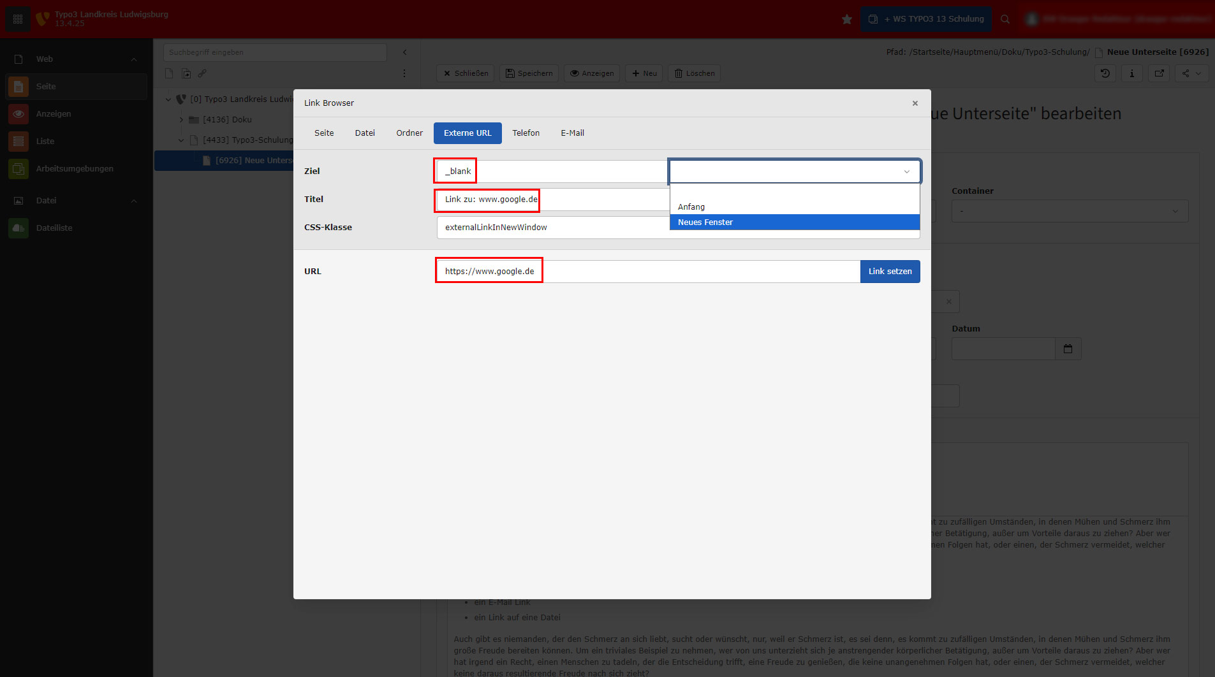Expand the Doku tree node
This screenshot has height=677, width=1215.
(x=181, y=120)
